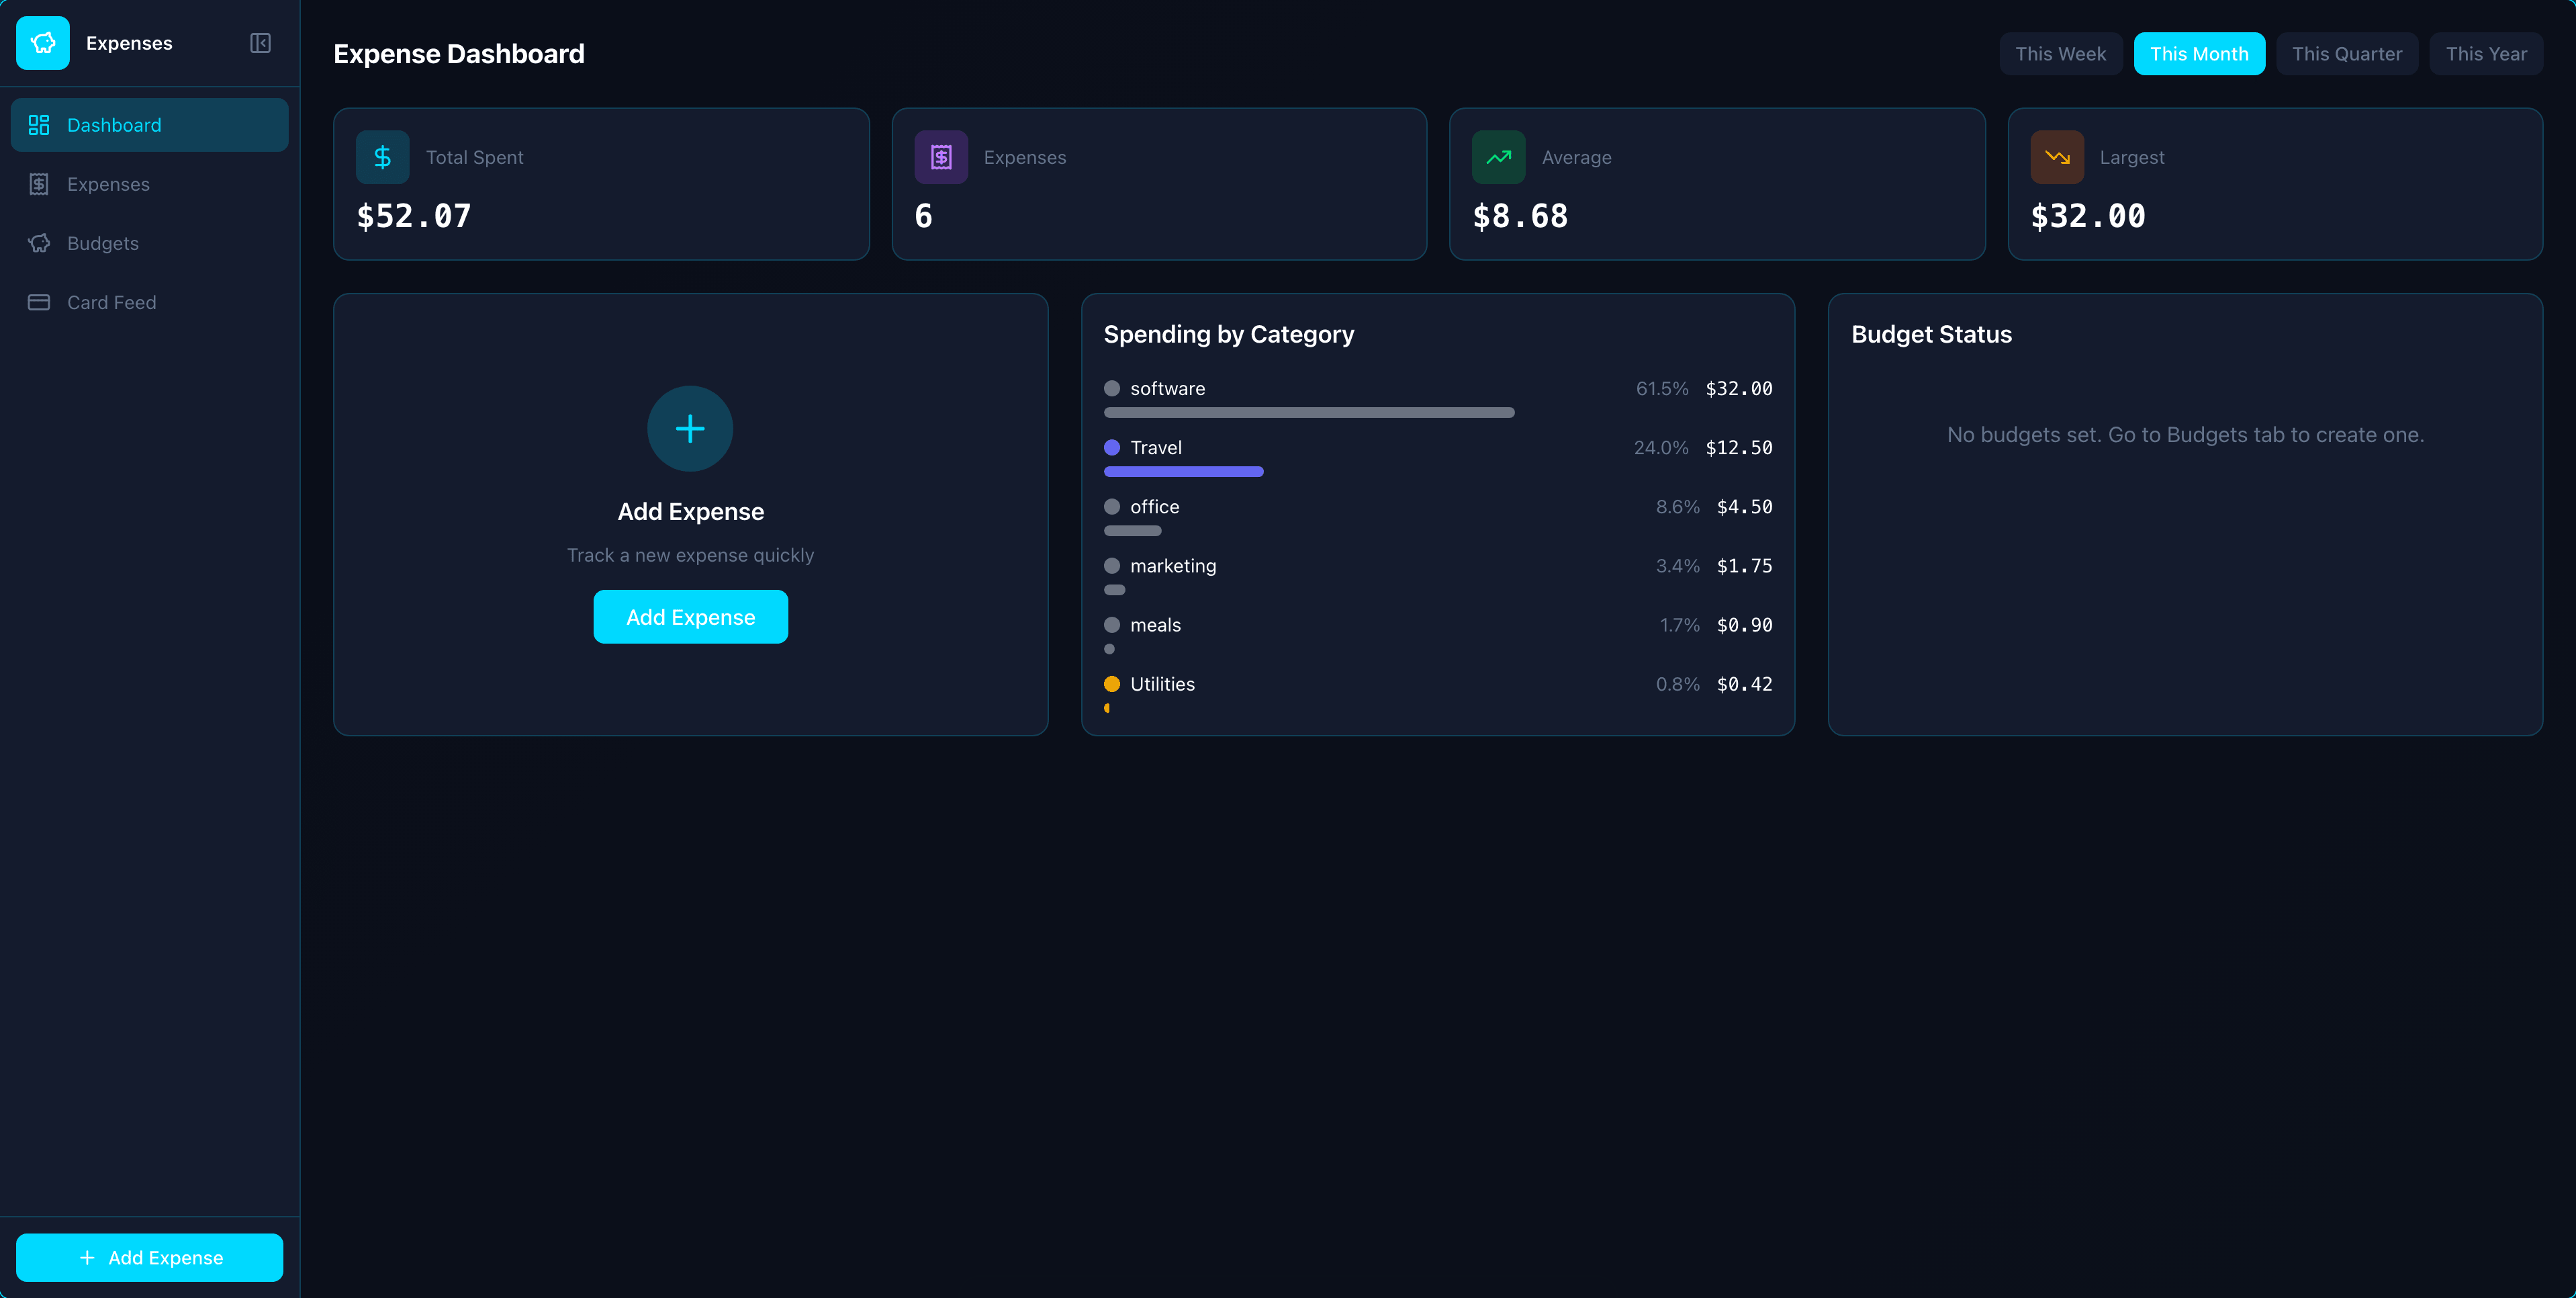Screen dimensions: 2576x1298
Task: Click the "Largest" card label
Action: point(2132,157)
